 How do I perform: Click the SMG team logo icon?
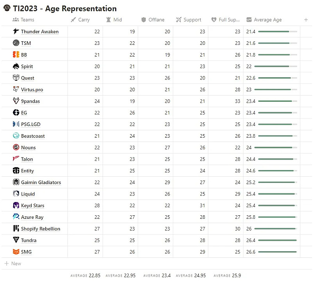click(x=16, y=252)
